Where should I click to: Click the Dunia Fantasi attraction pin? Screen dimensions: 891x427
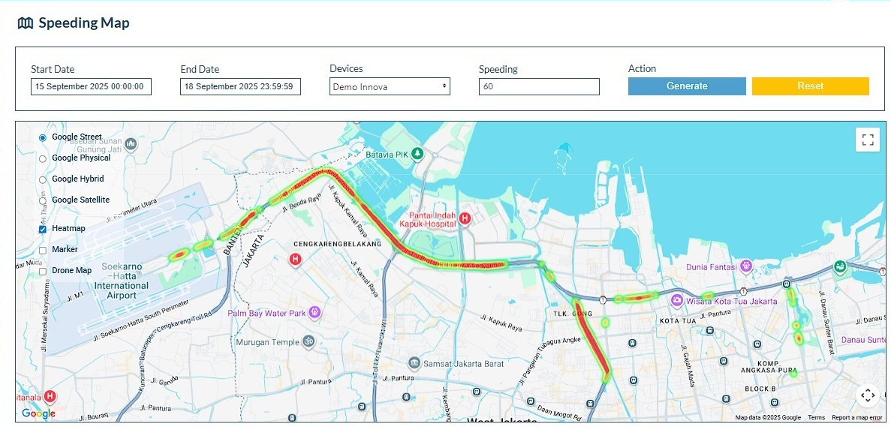click(x=745, y=266)
